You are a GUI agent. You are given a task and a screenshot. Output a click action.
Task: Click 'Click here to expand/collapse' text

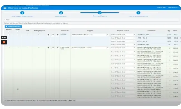[23, 8]
